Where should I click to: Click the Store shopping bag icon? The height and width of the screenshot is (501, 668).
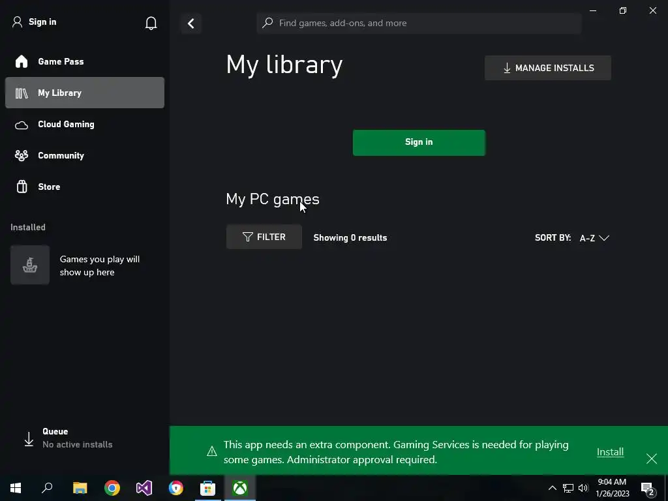click(x=22, y=187)
